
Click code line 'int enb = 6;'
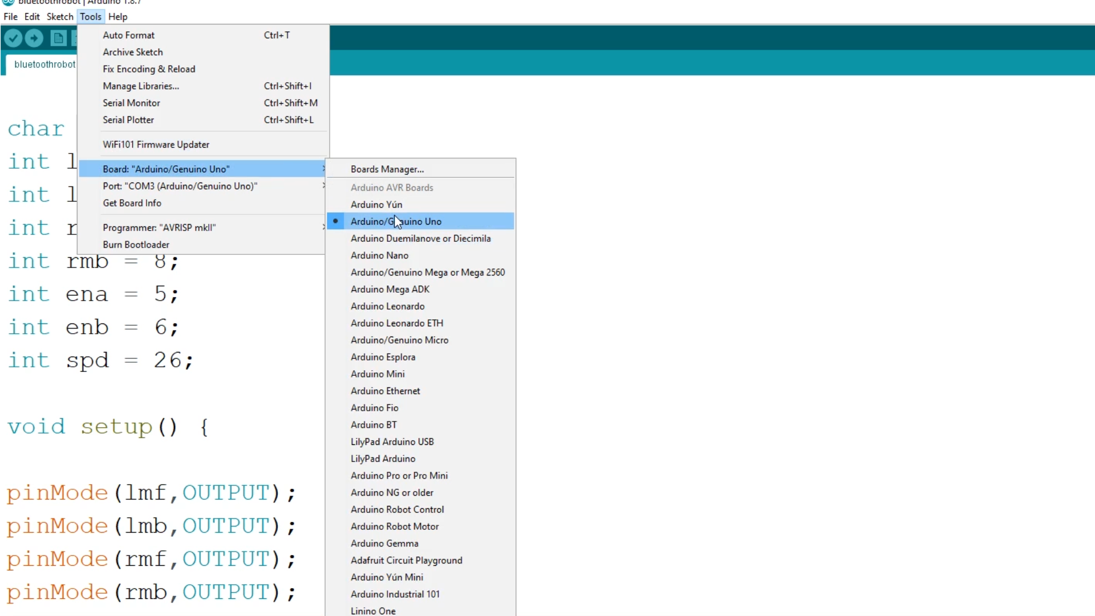pyautogui.click(x=94, y=327)
